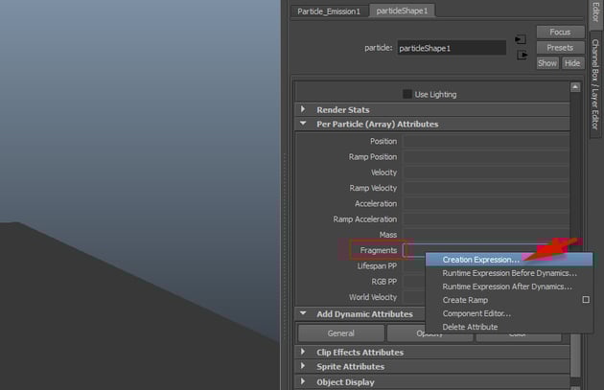This screenshot has height=390, width=604.
Task: Click the Acceleration attribute field
Action: pyautogui.click(x=486, y=204)
